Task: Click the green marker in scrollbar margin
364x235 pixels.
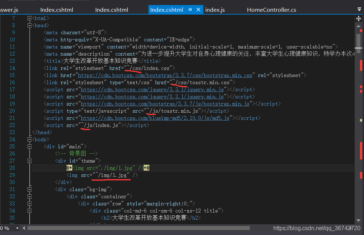Action: click(x=361, y=120)
